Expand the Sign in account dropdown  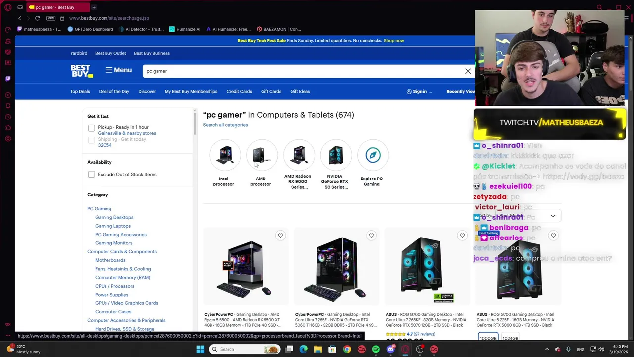(420, 91)
